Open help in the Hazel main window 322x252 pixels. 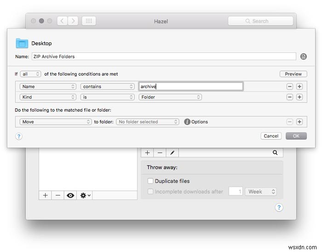279,207
